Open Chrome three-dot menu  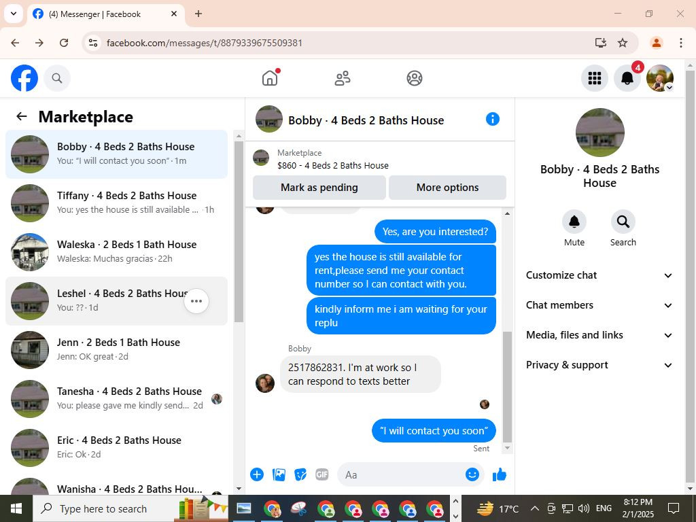[x=680, y=43]
